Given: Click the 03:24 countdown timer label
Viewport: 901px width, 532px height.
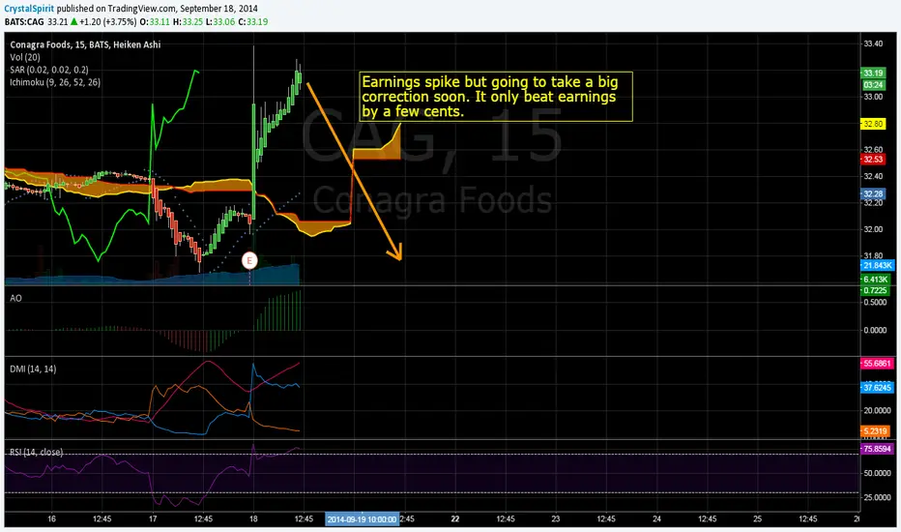Looking at the screenshot, I should click(873, 85).
